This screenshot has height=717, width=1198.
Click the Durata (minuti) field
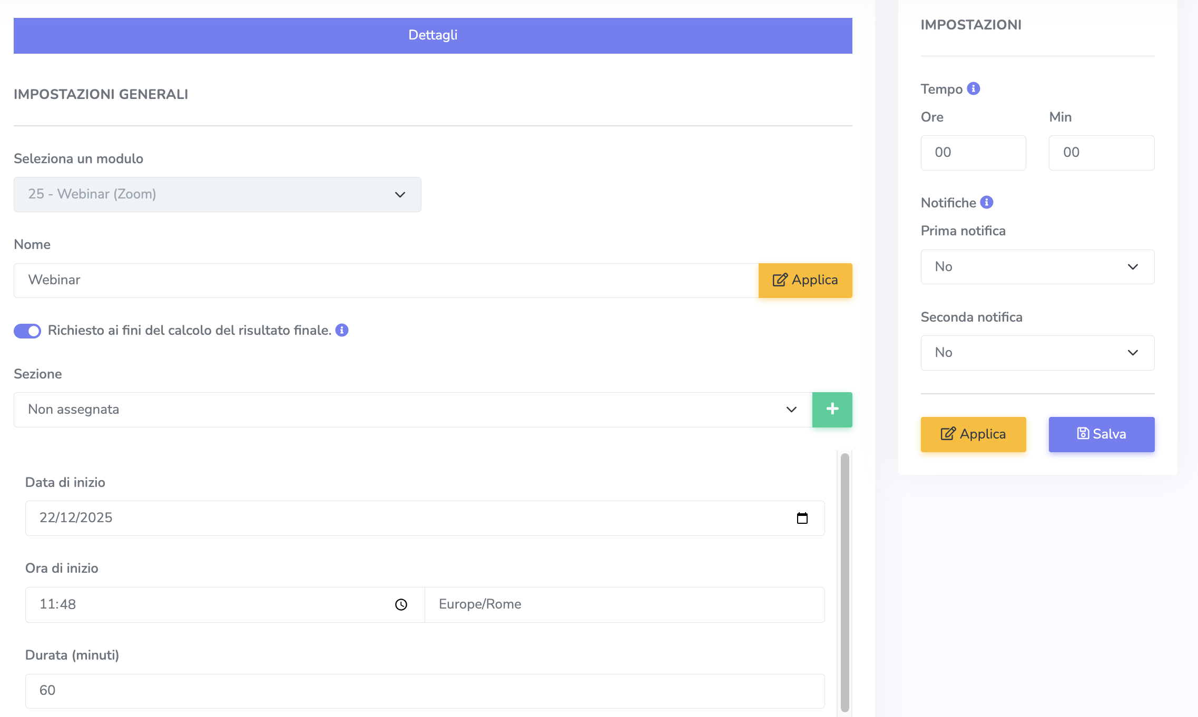tap(425, 691)
